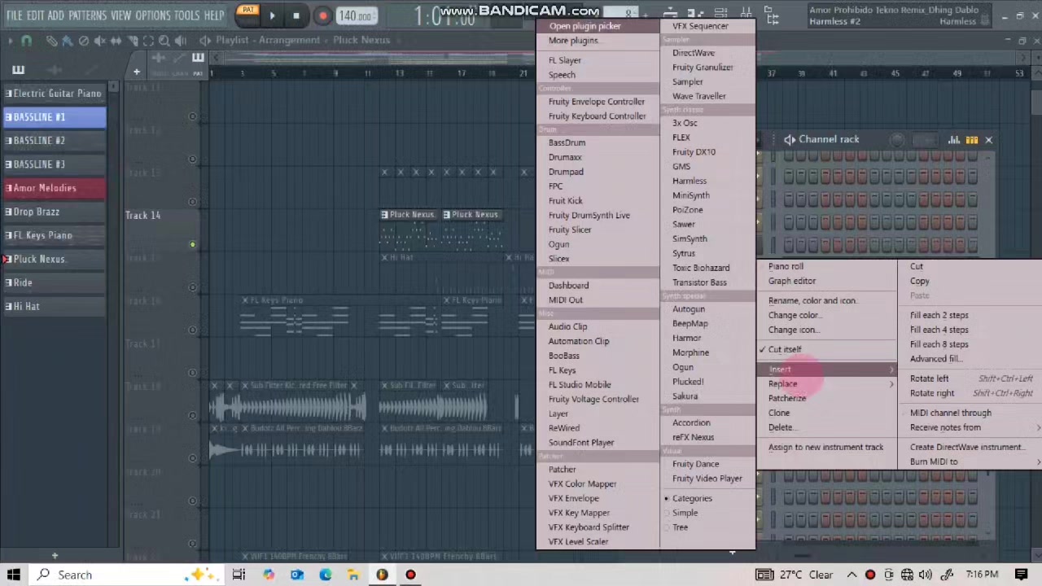Insert reFX Nexus plugin
Screen dimensions: 1042x586
pyautogui.click(x=693, y=437)
